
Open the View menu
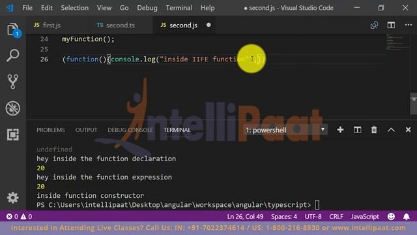[x=104, y=8]
